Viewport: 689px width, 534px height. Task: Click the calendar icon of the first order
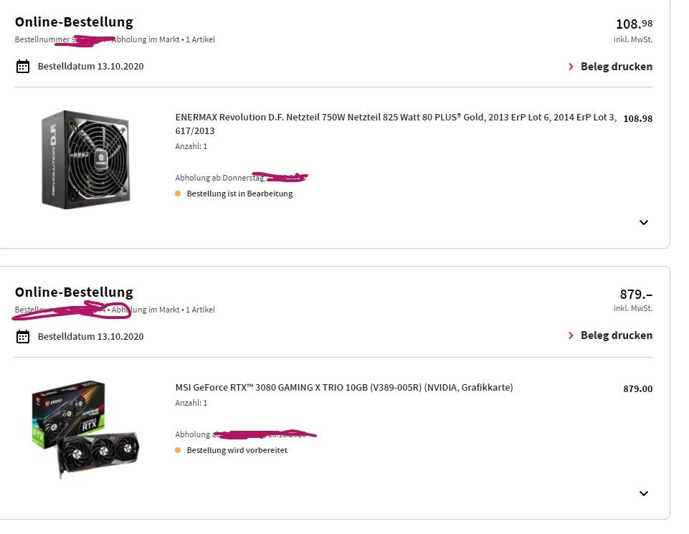[x=23, y=67]
